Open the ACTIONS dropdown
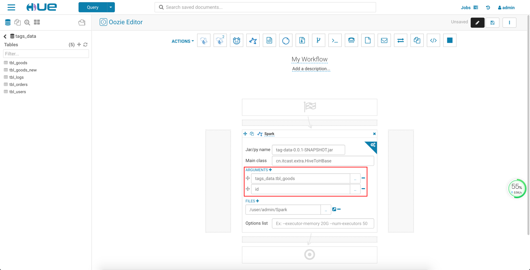The width and height of the screenshot is (530, 270). click(183, 41)
